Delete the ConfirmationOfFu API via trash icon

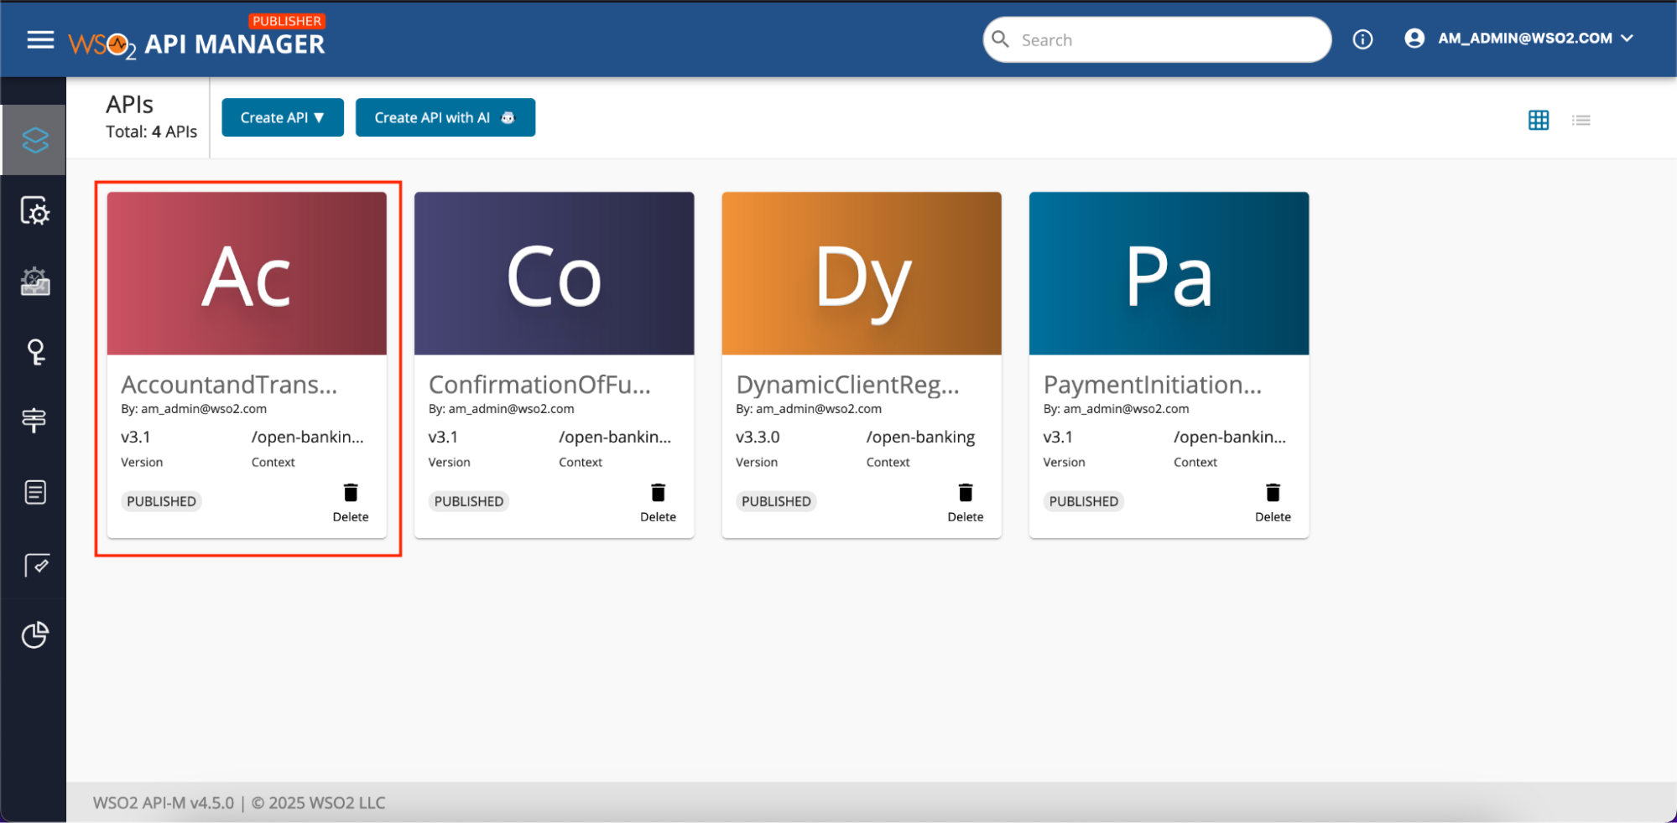[x=658, y=493]
